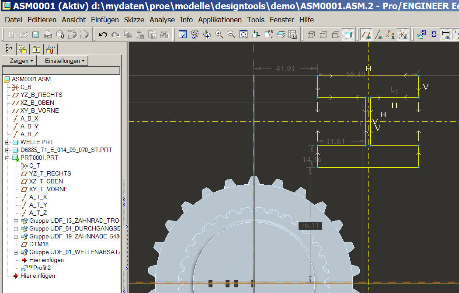Switch to the model tree tab
This screenshot has width=459, height=293.
[x=9, y=48]
